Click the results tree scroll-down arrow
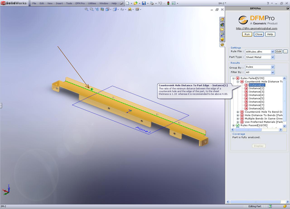This screenshot has width=290, height=209. pyautogui.click(x=285, y=126)
